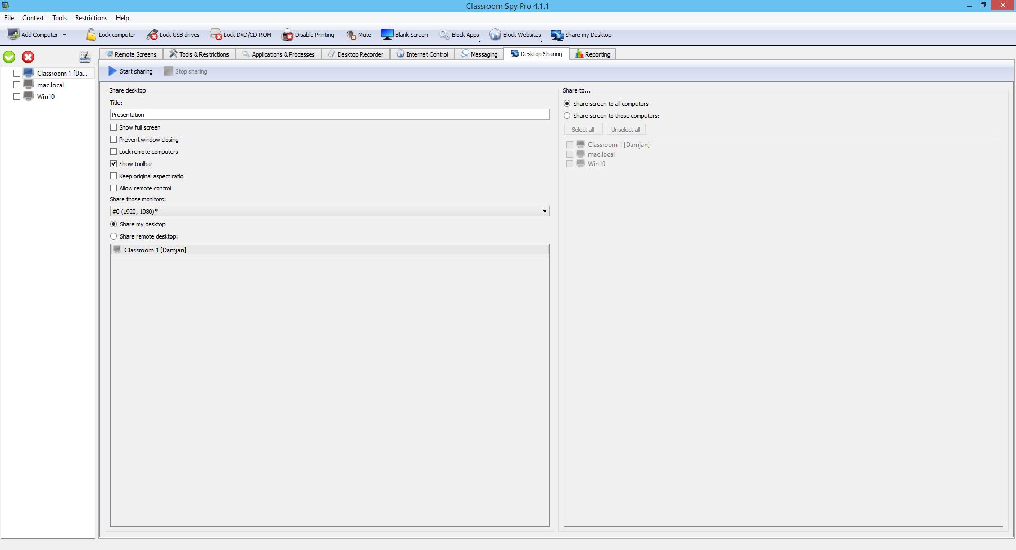This screenshot has height=550, width=1016.
Task: Uncheck the Show toolbar option
Action: (x=114, y=164)
